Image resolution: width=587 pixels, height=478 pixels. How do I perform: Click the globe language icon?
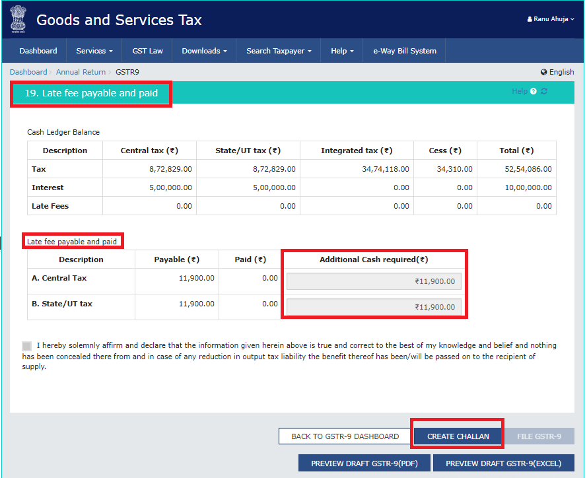point(543,72)
